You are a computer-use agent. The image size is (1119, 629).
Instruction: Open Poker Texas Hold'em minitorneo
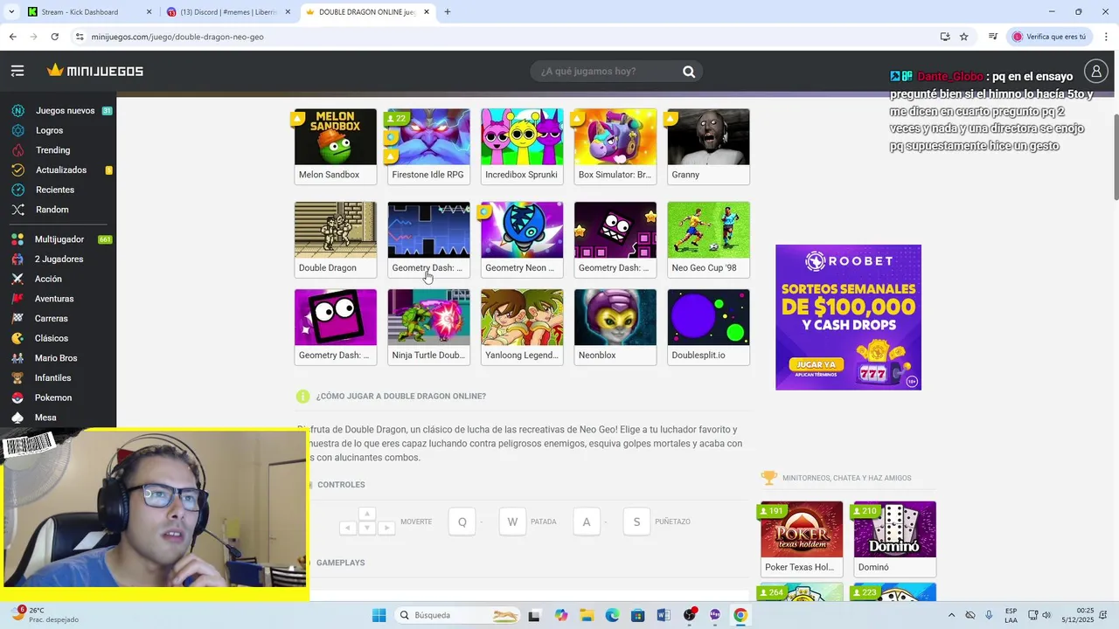[802, 539]
